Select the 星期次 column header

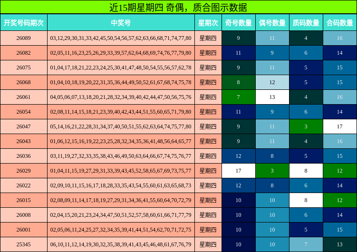(208, 22)
